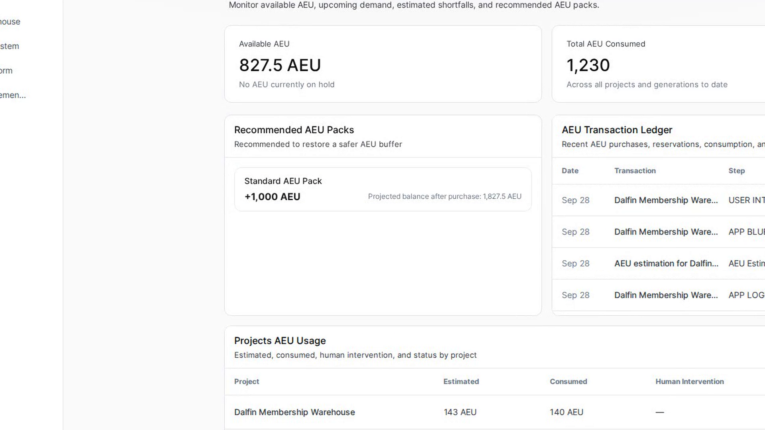
Task: Click the Transaction column header in ledger
Action: tap(635, 171)
